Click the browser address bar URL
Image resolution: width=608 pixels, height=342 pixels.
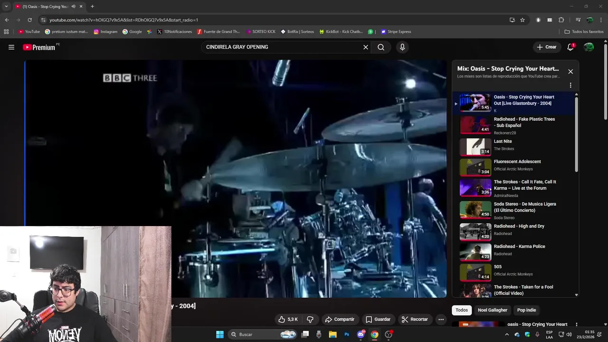(123, 20)
